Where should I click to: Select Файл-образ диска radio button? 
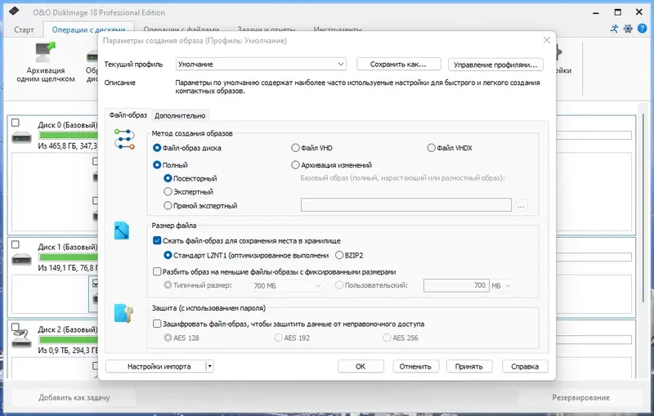pos(157,148)
